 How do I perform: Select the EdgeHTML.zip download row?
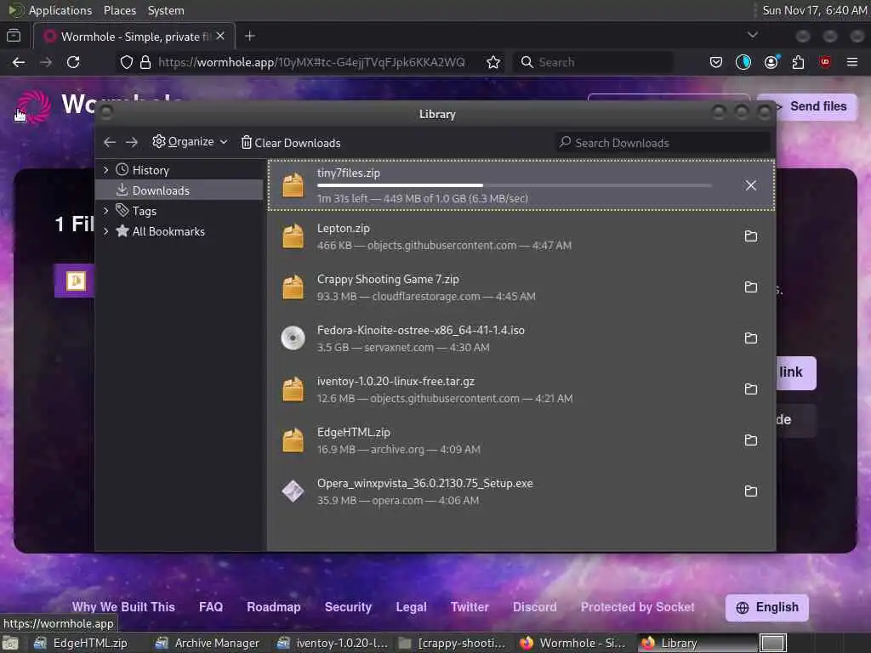tap(521, 440)
